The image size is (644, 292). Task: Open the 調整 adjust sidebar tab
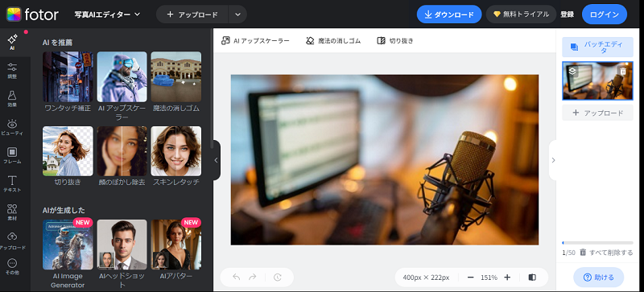tap(12, 71)
